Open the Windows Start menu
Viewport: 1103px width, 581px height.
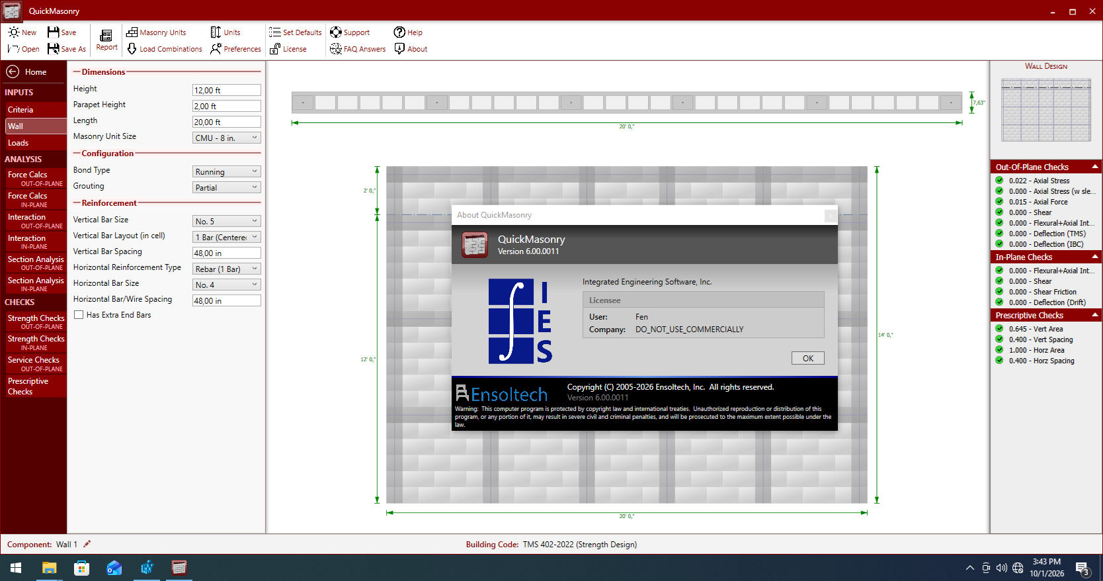click(16, 568)
